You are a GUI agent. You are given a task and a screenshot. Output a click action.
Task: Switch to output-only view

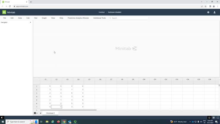tap(217, 118)
